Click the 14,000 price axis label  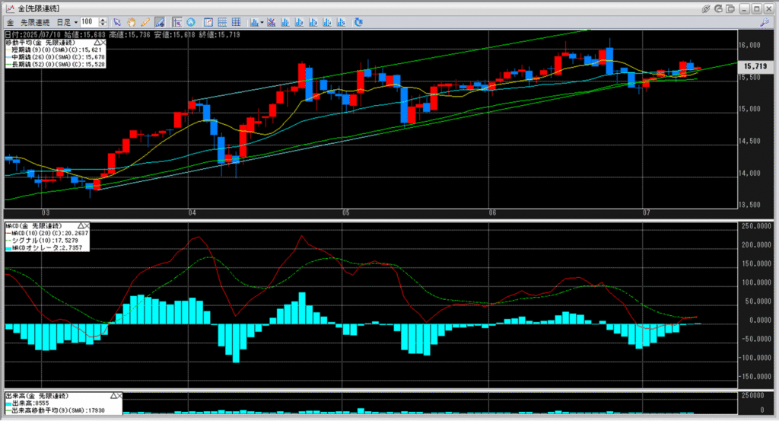tap(749, 173)
